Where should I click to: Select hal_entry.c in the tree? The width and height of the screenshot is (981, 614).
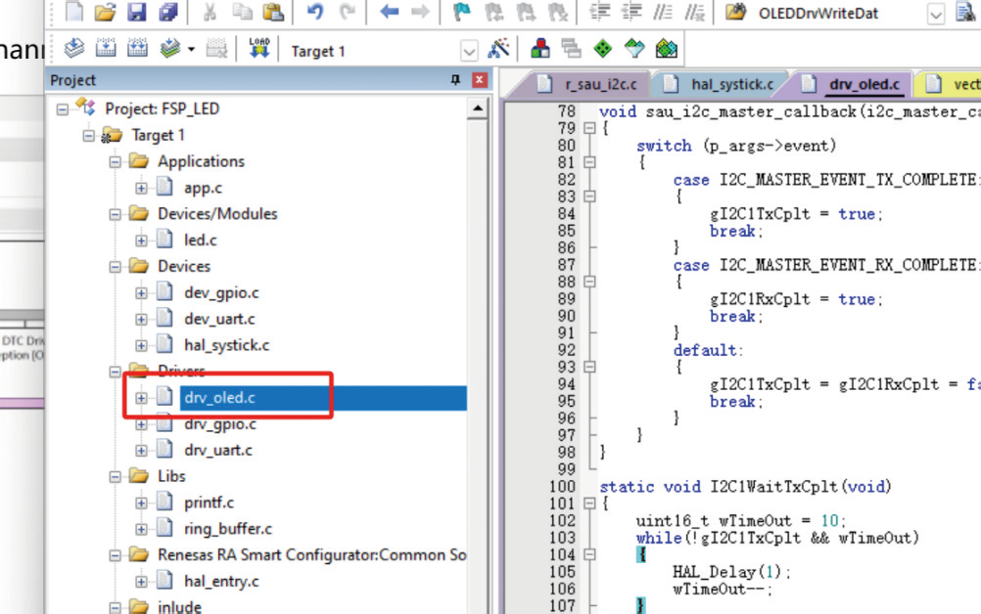click(221, 582)
